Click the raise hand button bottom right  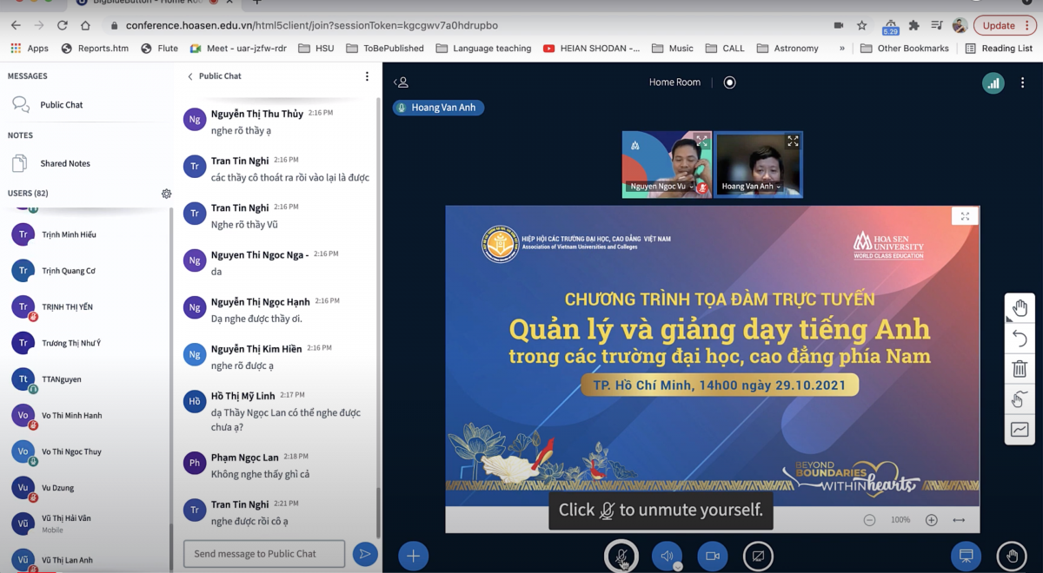pyautogui.click(x=1012, y=556)
